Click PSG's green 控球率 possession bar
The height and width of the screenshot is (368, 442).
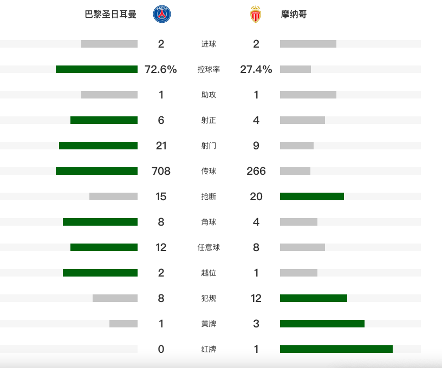(x=96, y=69)
